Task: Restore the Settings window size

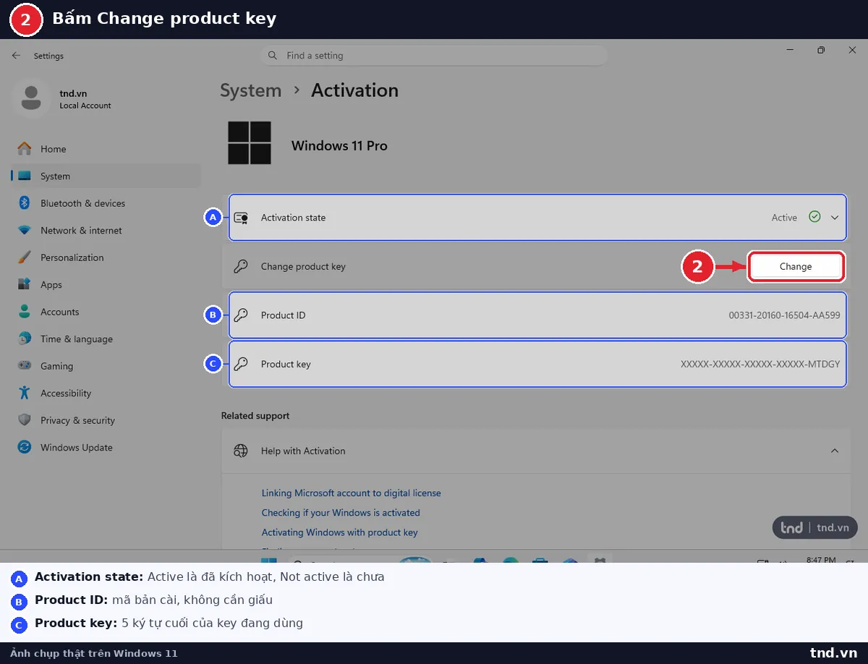Action: click(821, 50)
